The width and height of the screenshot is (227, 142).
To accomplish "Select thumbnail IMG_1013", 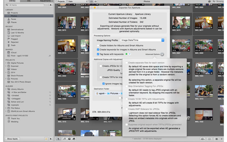I will click(204, 91).
